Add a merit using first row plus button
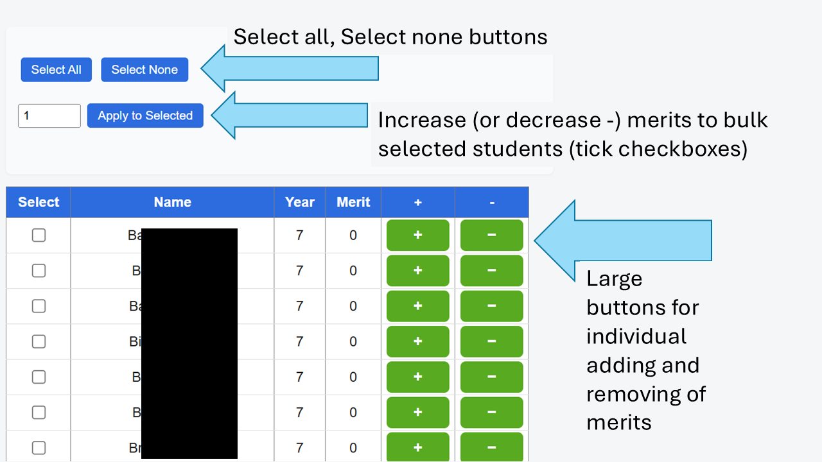822x462 pixels. pyautogui.click(x=417, y=235)
